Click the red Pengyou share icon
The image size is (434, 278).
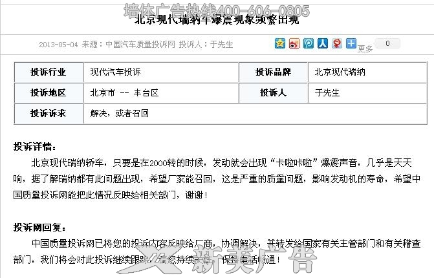pyautogui.click(x=337, y=43)
